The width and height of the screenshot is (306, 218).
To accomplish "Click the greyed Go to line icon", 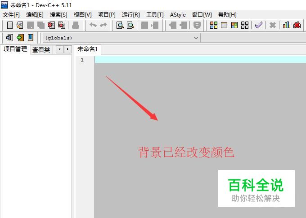I will [x=155, y=25].
